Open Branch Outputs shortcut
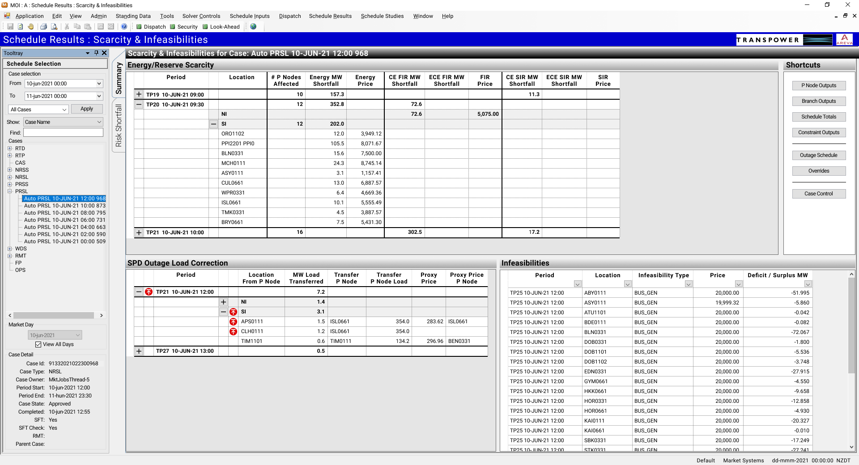Image resolution: width=859 pixels, height=465 pixels. pos(819,101)
